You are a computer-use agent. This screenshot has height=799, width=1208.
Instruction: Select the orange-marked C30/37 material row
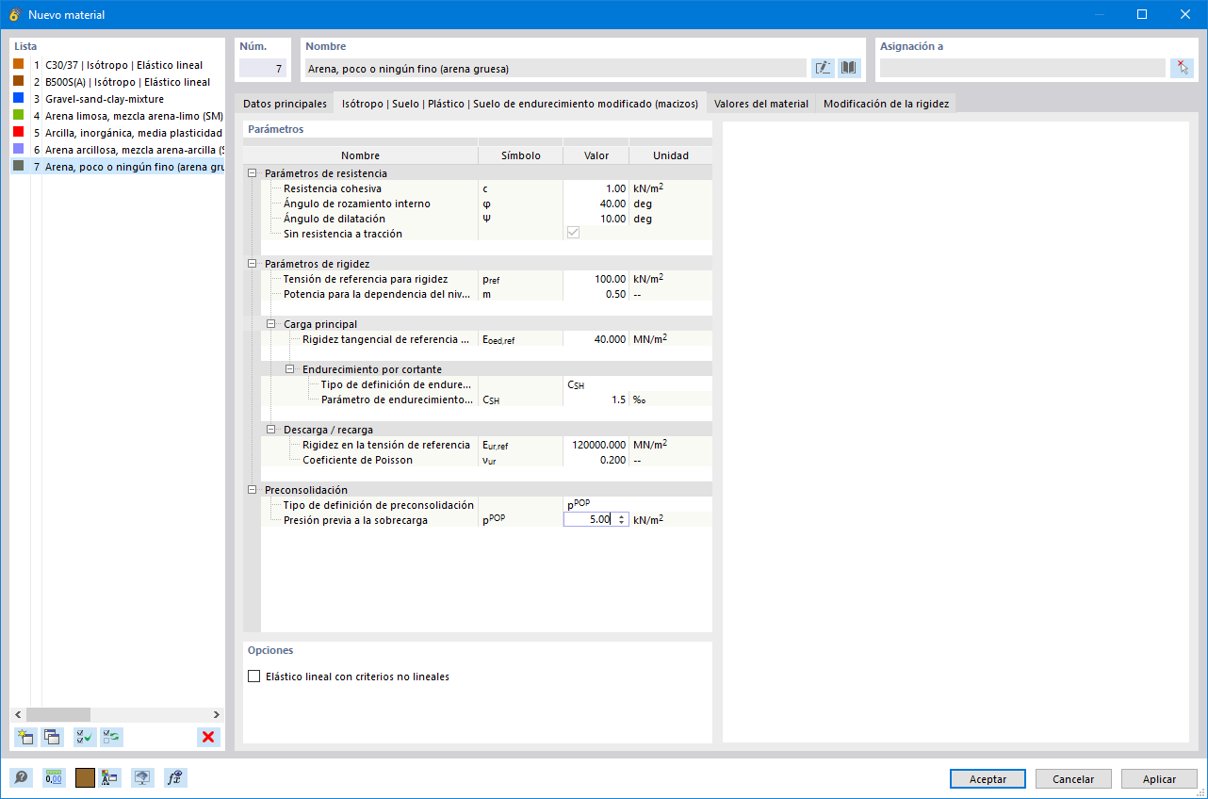pyautogui.click(x=118, y=65)
